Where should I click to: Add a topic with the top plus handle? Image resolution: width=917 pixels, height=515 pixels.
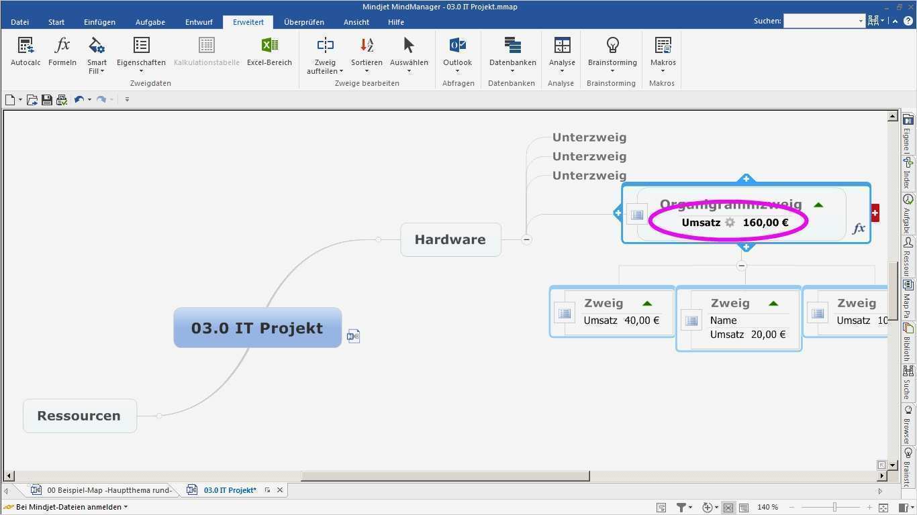point(746,179)
